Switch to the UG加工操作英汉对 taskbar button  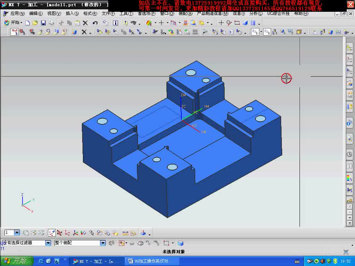pos(152,261)
